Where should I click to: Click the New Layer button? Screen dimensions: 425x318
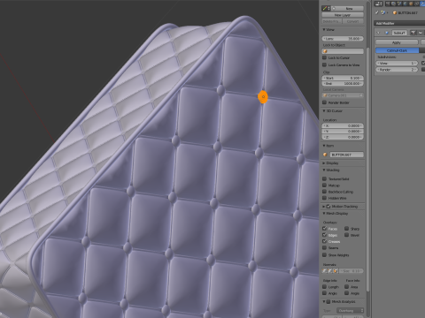coord(343,15)
